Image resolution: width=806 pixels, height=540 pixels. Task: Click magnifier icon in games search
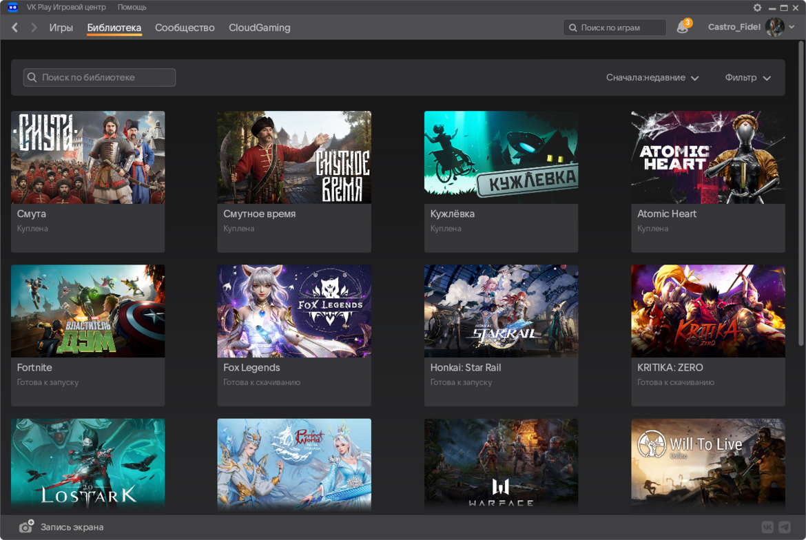[x=572, y=28]
